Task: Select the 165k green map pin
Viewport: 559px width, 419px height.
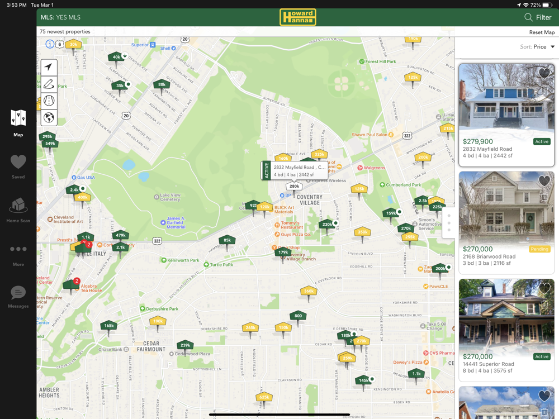Action: (109, 326)
